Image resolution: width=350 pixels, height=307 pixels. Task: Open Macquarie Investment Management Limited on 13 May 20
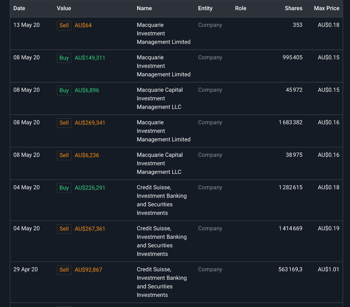pos(163,34)
